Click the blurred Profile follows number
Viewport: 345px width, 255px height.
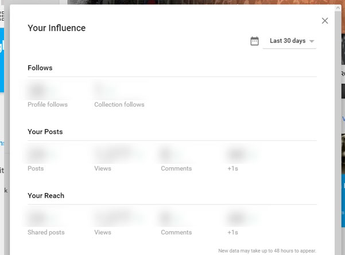pyautogui.click(x=38, y=90)
